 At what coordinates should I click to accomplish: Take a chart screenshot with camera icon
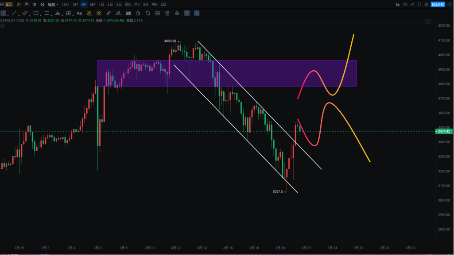405,4
